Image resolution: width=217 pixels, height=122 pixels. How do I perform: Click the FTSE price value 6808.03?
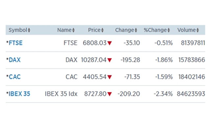pos(95,43)
